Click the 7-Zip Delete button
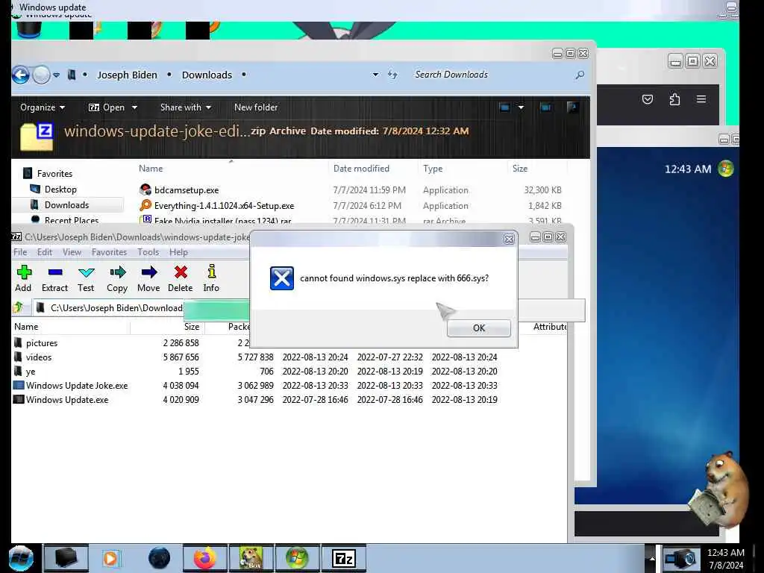 [181, 279]
